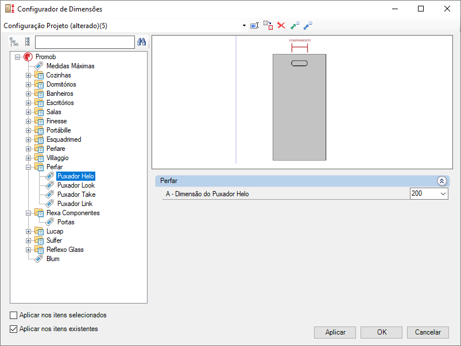This screenshot has width=461, height=346.
Task: Click the rename configuration icon
Action: (x=254, y=26)
